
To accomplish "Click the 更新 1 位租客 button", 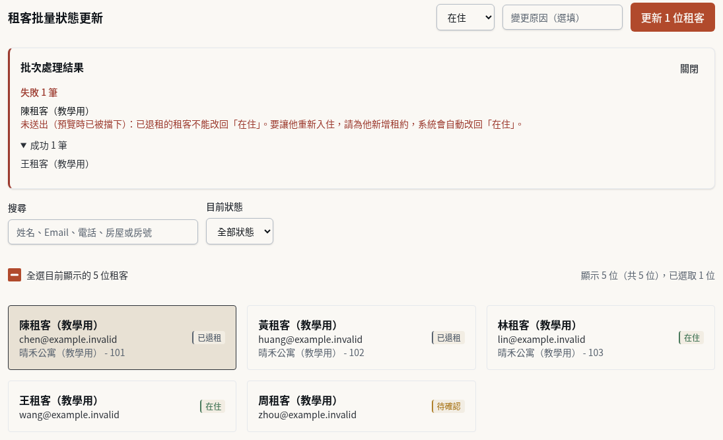I will [672, 18].
